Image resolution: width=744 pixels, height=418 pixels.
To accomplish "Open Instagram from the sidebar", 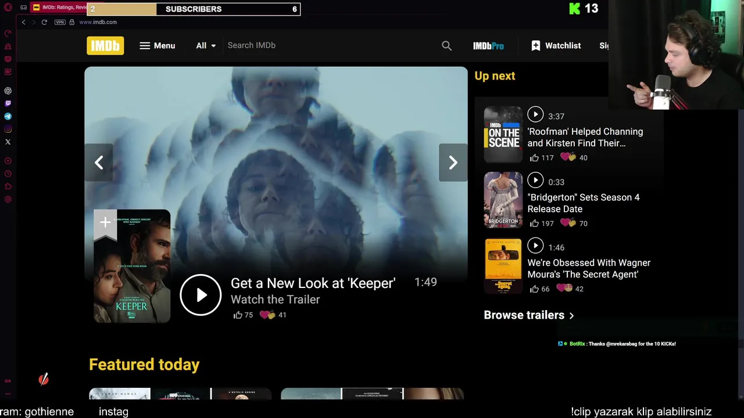I will tap(8, 129).
